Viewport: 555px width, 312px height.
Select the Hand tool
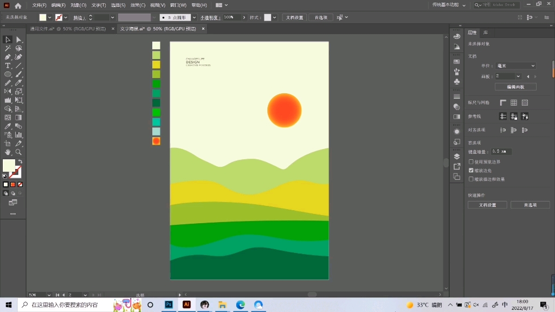8,152
